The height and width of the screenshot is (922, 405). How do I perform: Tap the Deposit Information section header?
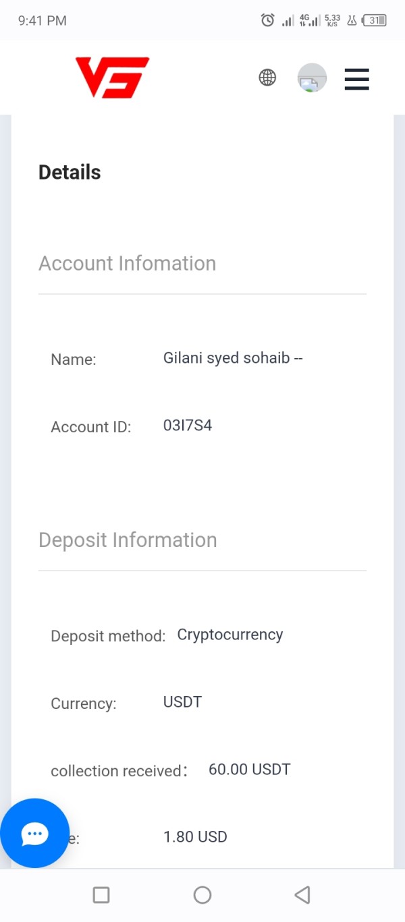(x=128, y=540)
